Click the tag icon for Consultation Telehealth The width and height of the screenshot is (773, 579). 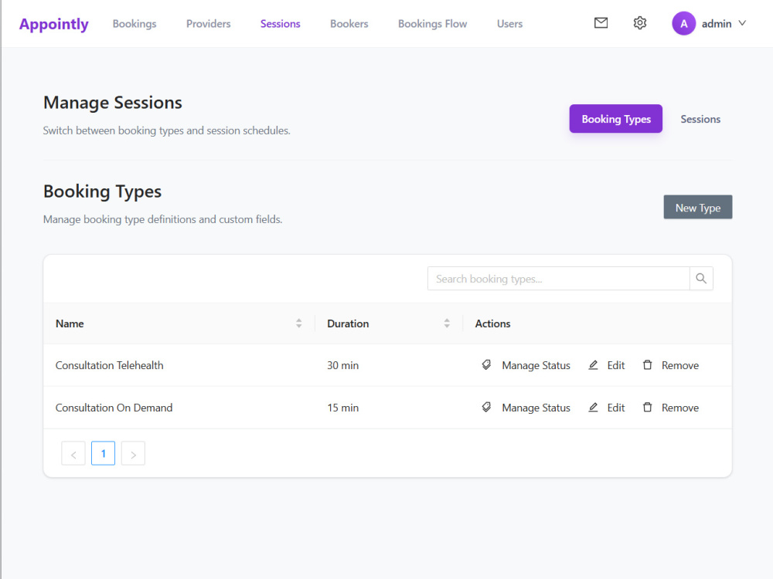click(x=486, y=365)
